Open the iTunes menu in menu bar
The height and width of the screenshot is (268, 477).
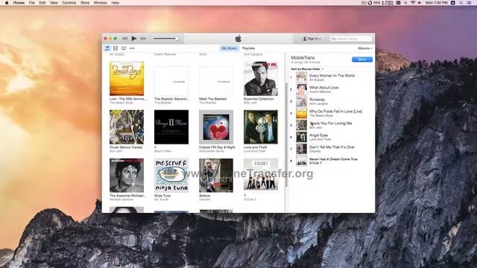click(x=19, y=3)
